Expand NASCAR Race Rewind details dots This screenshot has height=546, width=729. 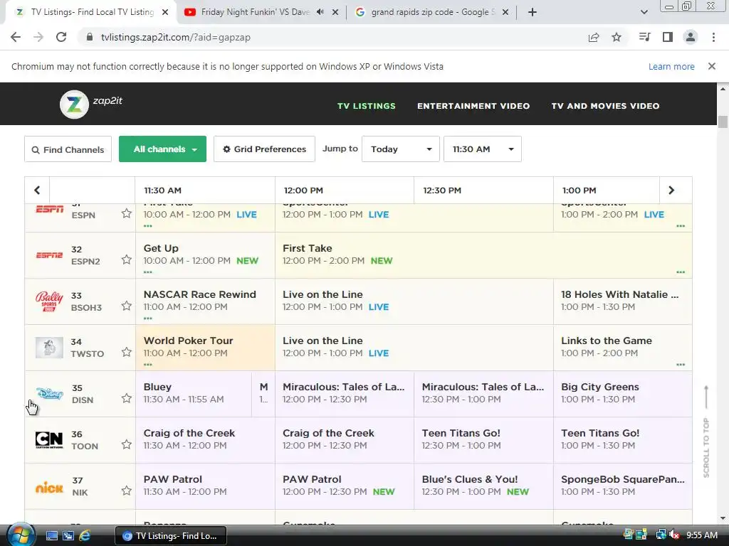coord(148,318)
